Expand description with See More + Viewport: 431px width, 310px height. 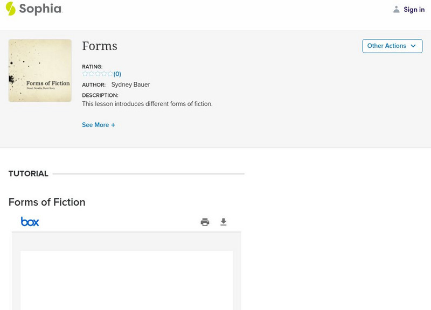click(99, 125)
